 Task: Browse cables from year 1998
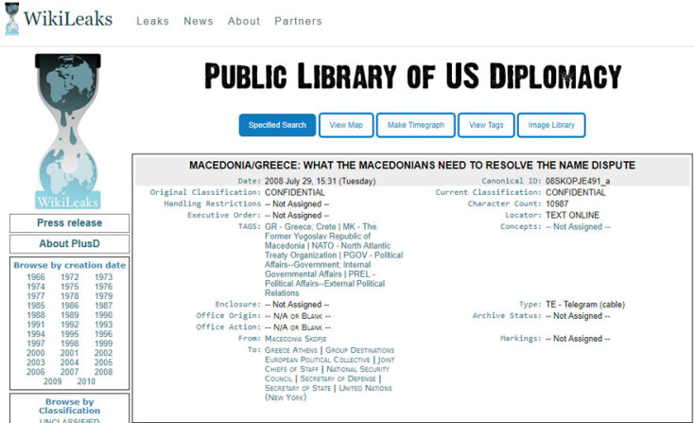(69, 344)
